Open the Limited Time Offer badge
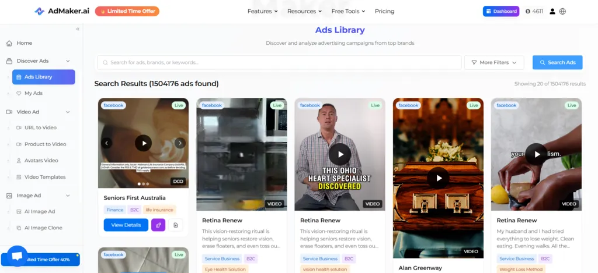598x273 pixels. [127, 11]
